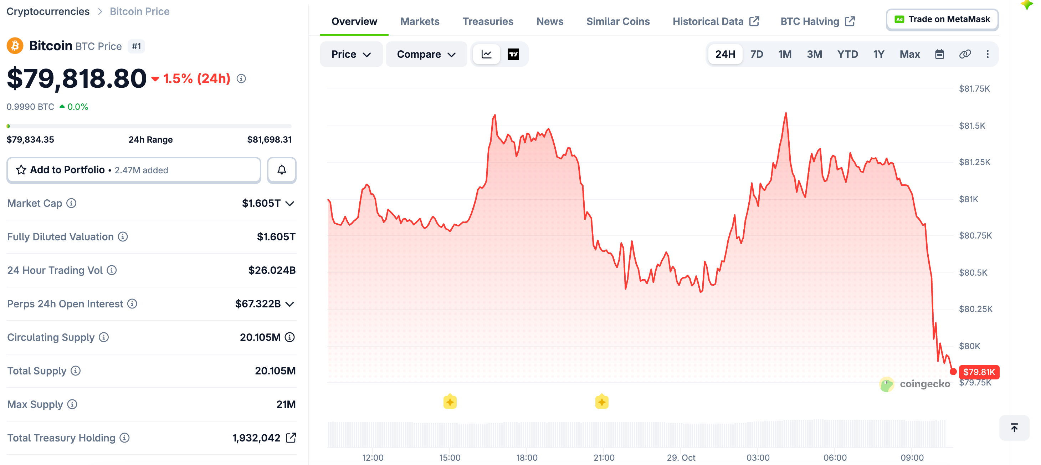
Task: Open the News tab
Action: (x=550, y=21)
